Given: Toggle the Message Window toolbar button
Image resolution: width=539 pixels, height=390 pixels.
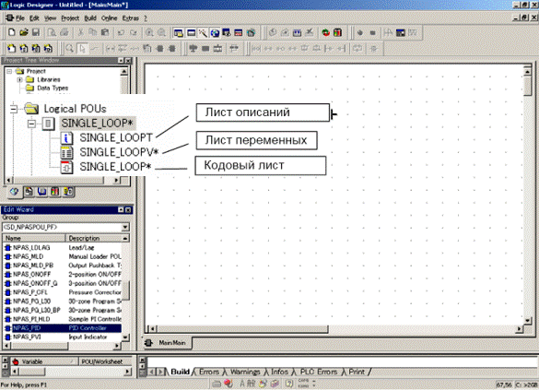Looking at the screenshot, I should [x=191, y=32].
